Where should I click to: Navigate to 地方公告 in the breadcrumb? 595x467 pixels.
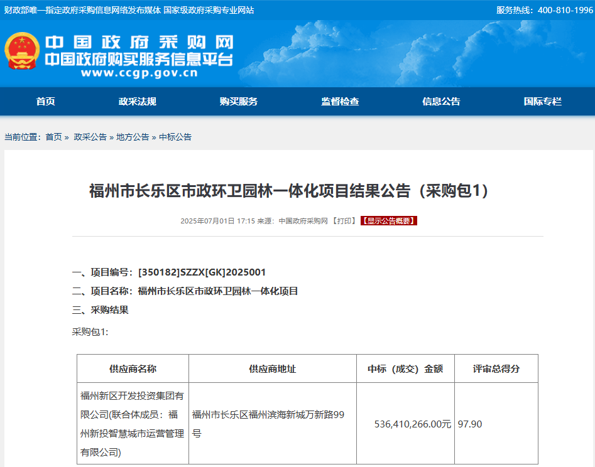tap(133, 137)
